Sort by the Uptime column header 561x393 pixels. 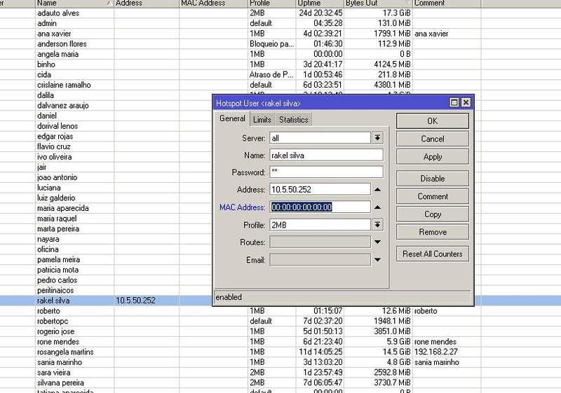320,4
